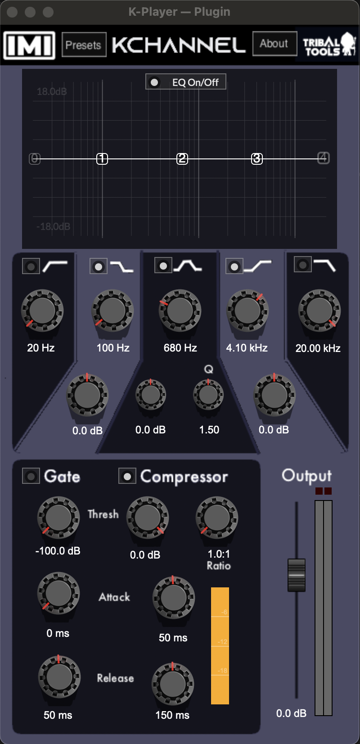Click the Compressor attack knob
This screenshot has height=744, width=360.
173,597
